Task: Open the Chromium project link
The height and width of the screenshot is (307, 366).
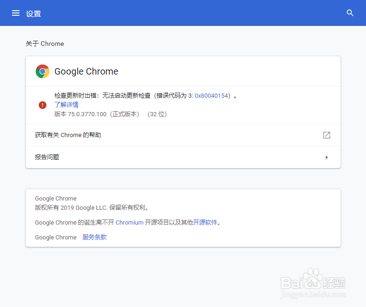Action: [130, 222]
